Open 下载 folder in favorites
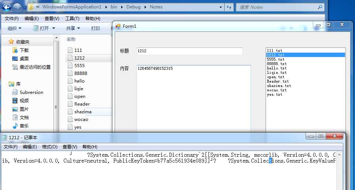The height and width of the screenshot is (190, 355). click(21, 50)
